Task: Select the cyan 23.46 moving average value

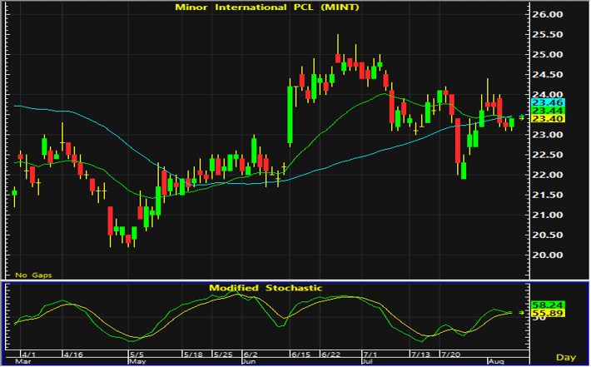Action: tap(548, 103)
